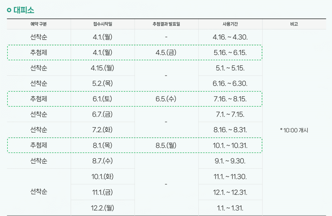332x216 pixels.
Task: Click the 8.5.(월) lottery result date
Action: (166, 146)
